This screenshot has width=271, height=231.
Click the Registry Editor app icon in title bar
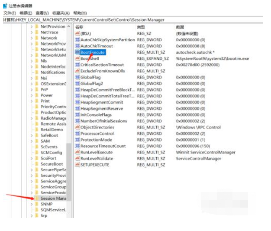pyautogui.click(x=5, y=6)
